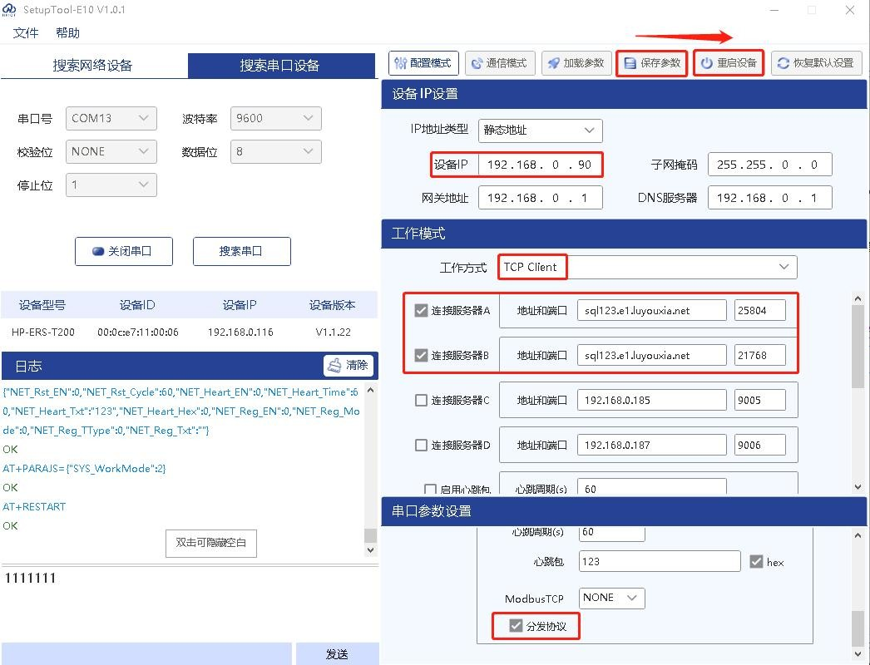Click the 恢复默认设置 button

(x=816, y=63)
